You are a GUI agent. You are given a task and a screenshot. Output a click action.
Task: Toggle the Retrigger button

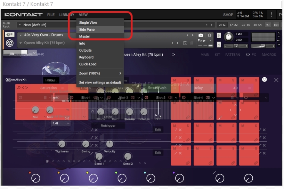coord(108,126)
